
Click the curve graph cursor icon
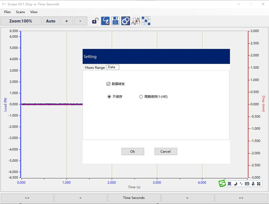(136, 21)
